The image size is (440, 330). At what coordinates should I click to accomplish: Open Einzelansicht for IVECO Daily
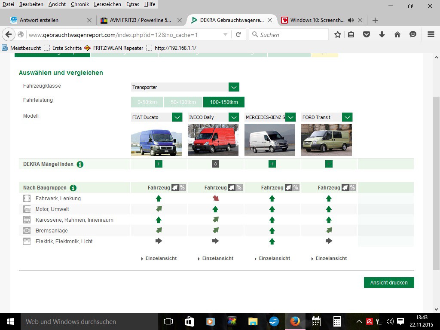pyautogui.click(x=216, y=258)
